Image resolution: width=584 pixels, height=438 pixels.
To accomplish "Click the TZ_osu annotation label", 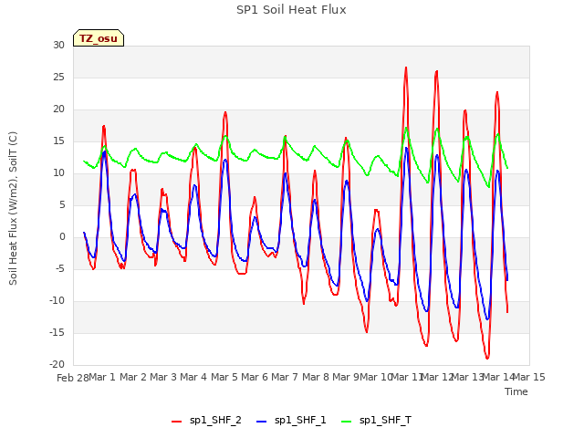I will (99, 38).
